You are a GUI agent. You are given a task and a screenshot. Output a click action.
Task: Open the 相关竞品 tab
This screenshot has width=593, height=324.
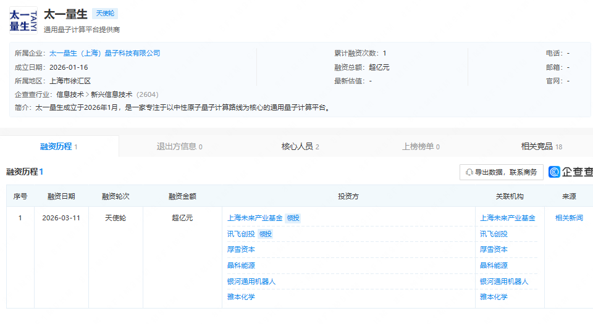[x=541, y=146]
